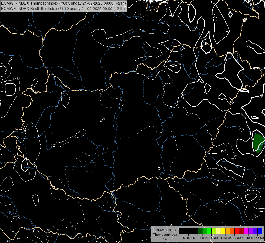
Task: Click the blue 55–60 legend swatch
Action: (x=260, y=231)
